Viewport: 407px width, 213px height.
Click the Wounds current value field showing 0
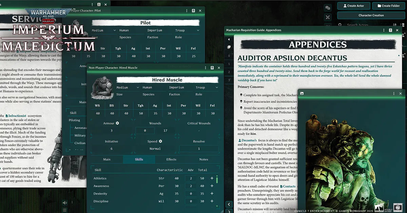tap(145, 131)
